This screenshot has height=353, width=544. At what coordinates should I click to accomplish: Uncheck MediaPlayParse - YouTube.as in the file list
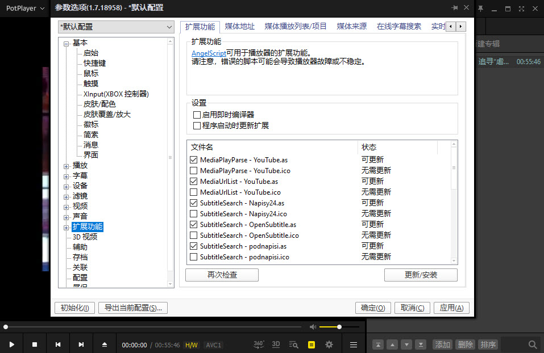point(194,159)
